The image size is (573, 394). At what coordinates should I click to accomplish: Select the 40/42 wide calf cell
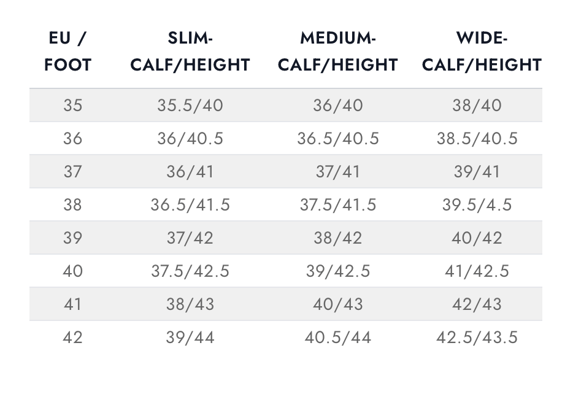[477, 238]
